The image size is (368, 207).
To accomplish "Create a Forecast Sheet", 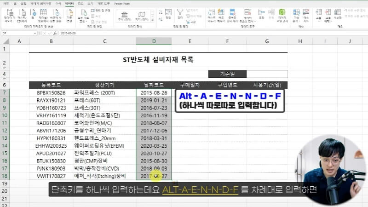I will click(306, 16).
